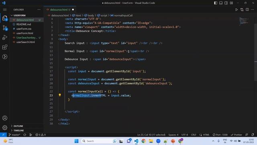Open README.md in the Explorer tree
Viewport: 257px width, 145px height.
23,24
